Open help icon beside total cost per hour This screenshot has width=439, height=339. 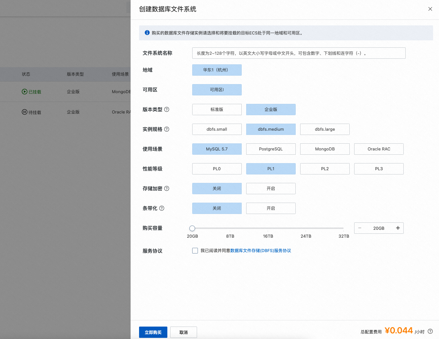(430, 331)
